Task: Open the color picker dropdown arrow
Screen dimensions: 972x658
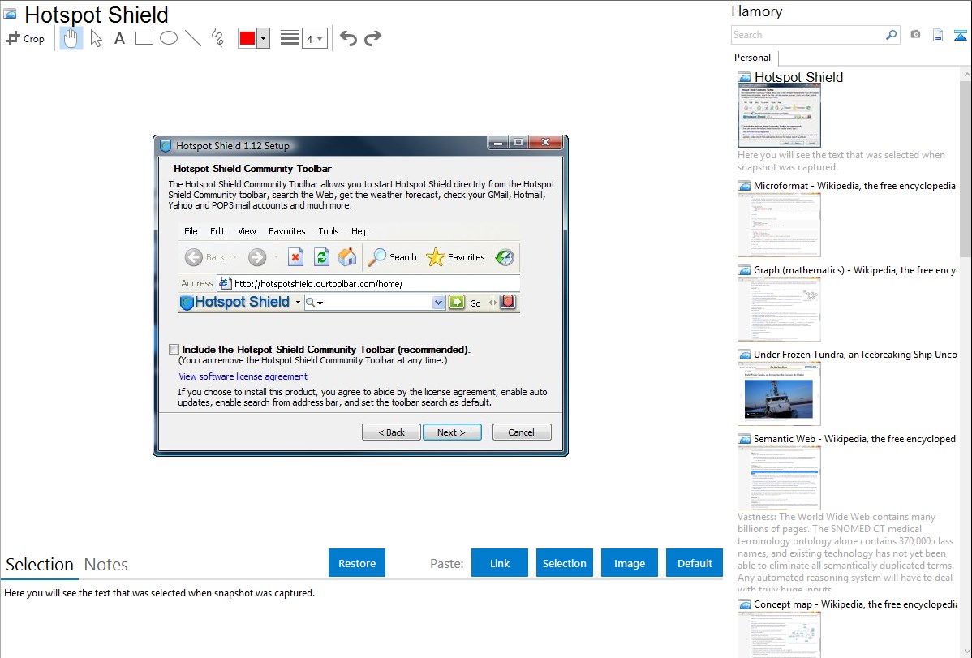Action: [264, 38]
